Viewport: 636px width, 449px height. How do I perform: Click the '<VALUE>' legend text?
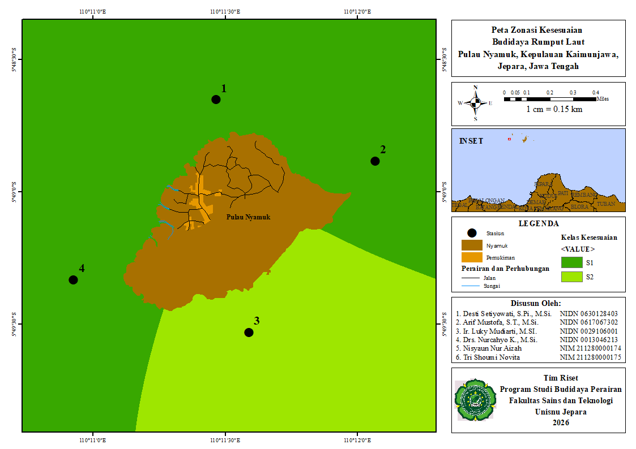coord(578,249)
